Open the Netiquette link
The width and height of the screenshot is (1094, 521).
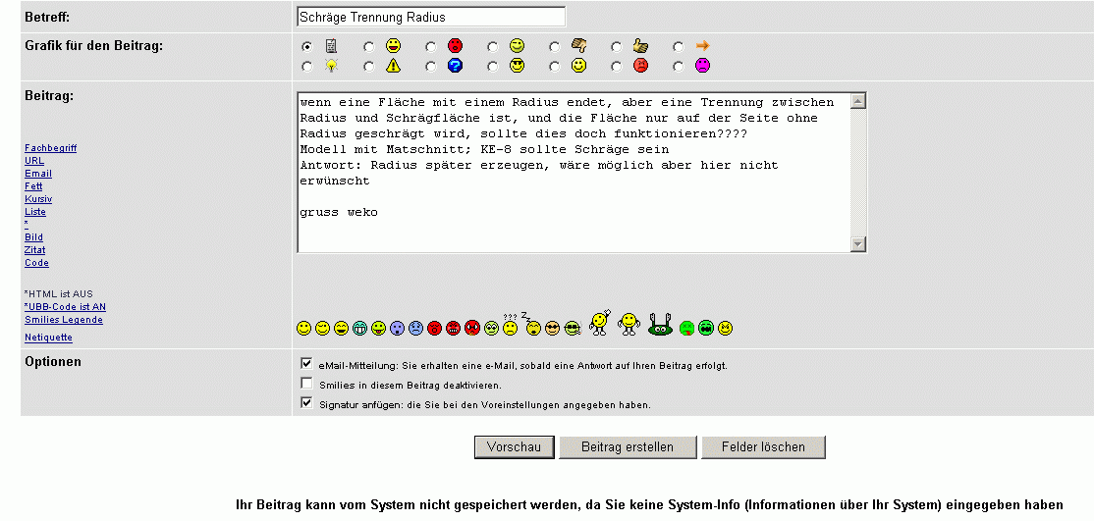pos(48,338)
